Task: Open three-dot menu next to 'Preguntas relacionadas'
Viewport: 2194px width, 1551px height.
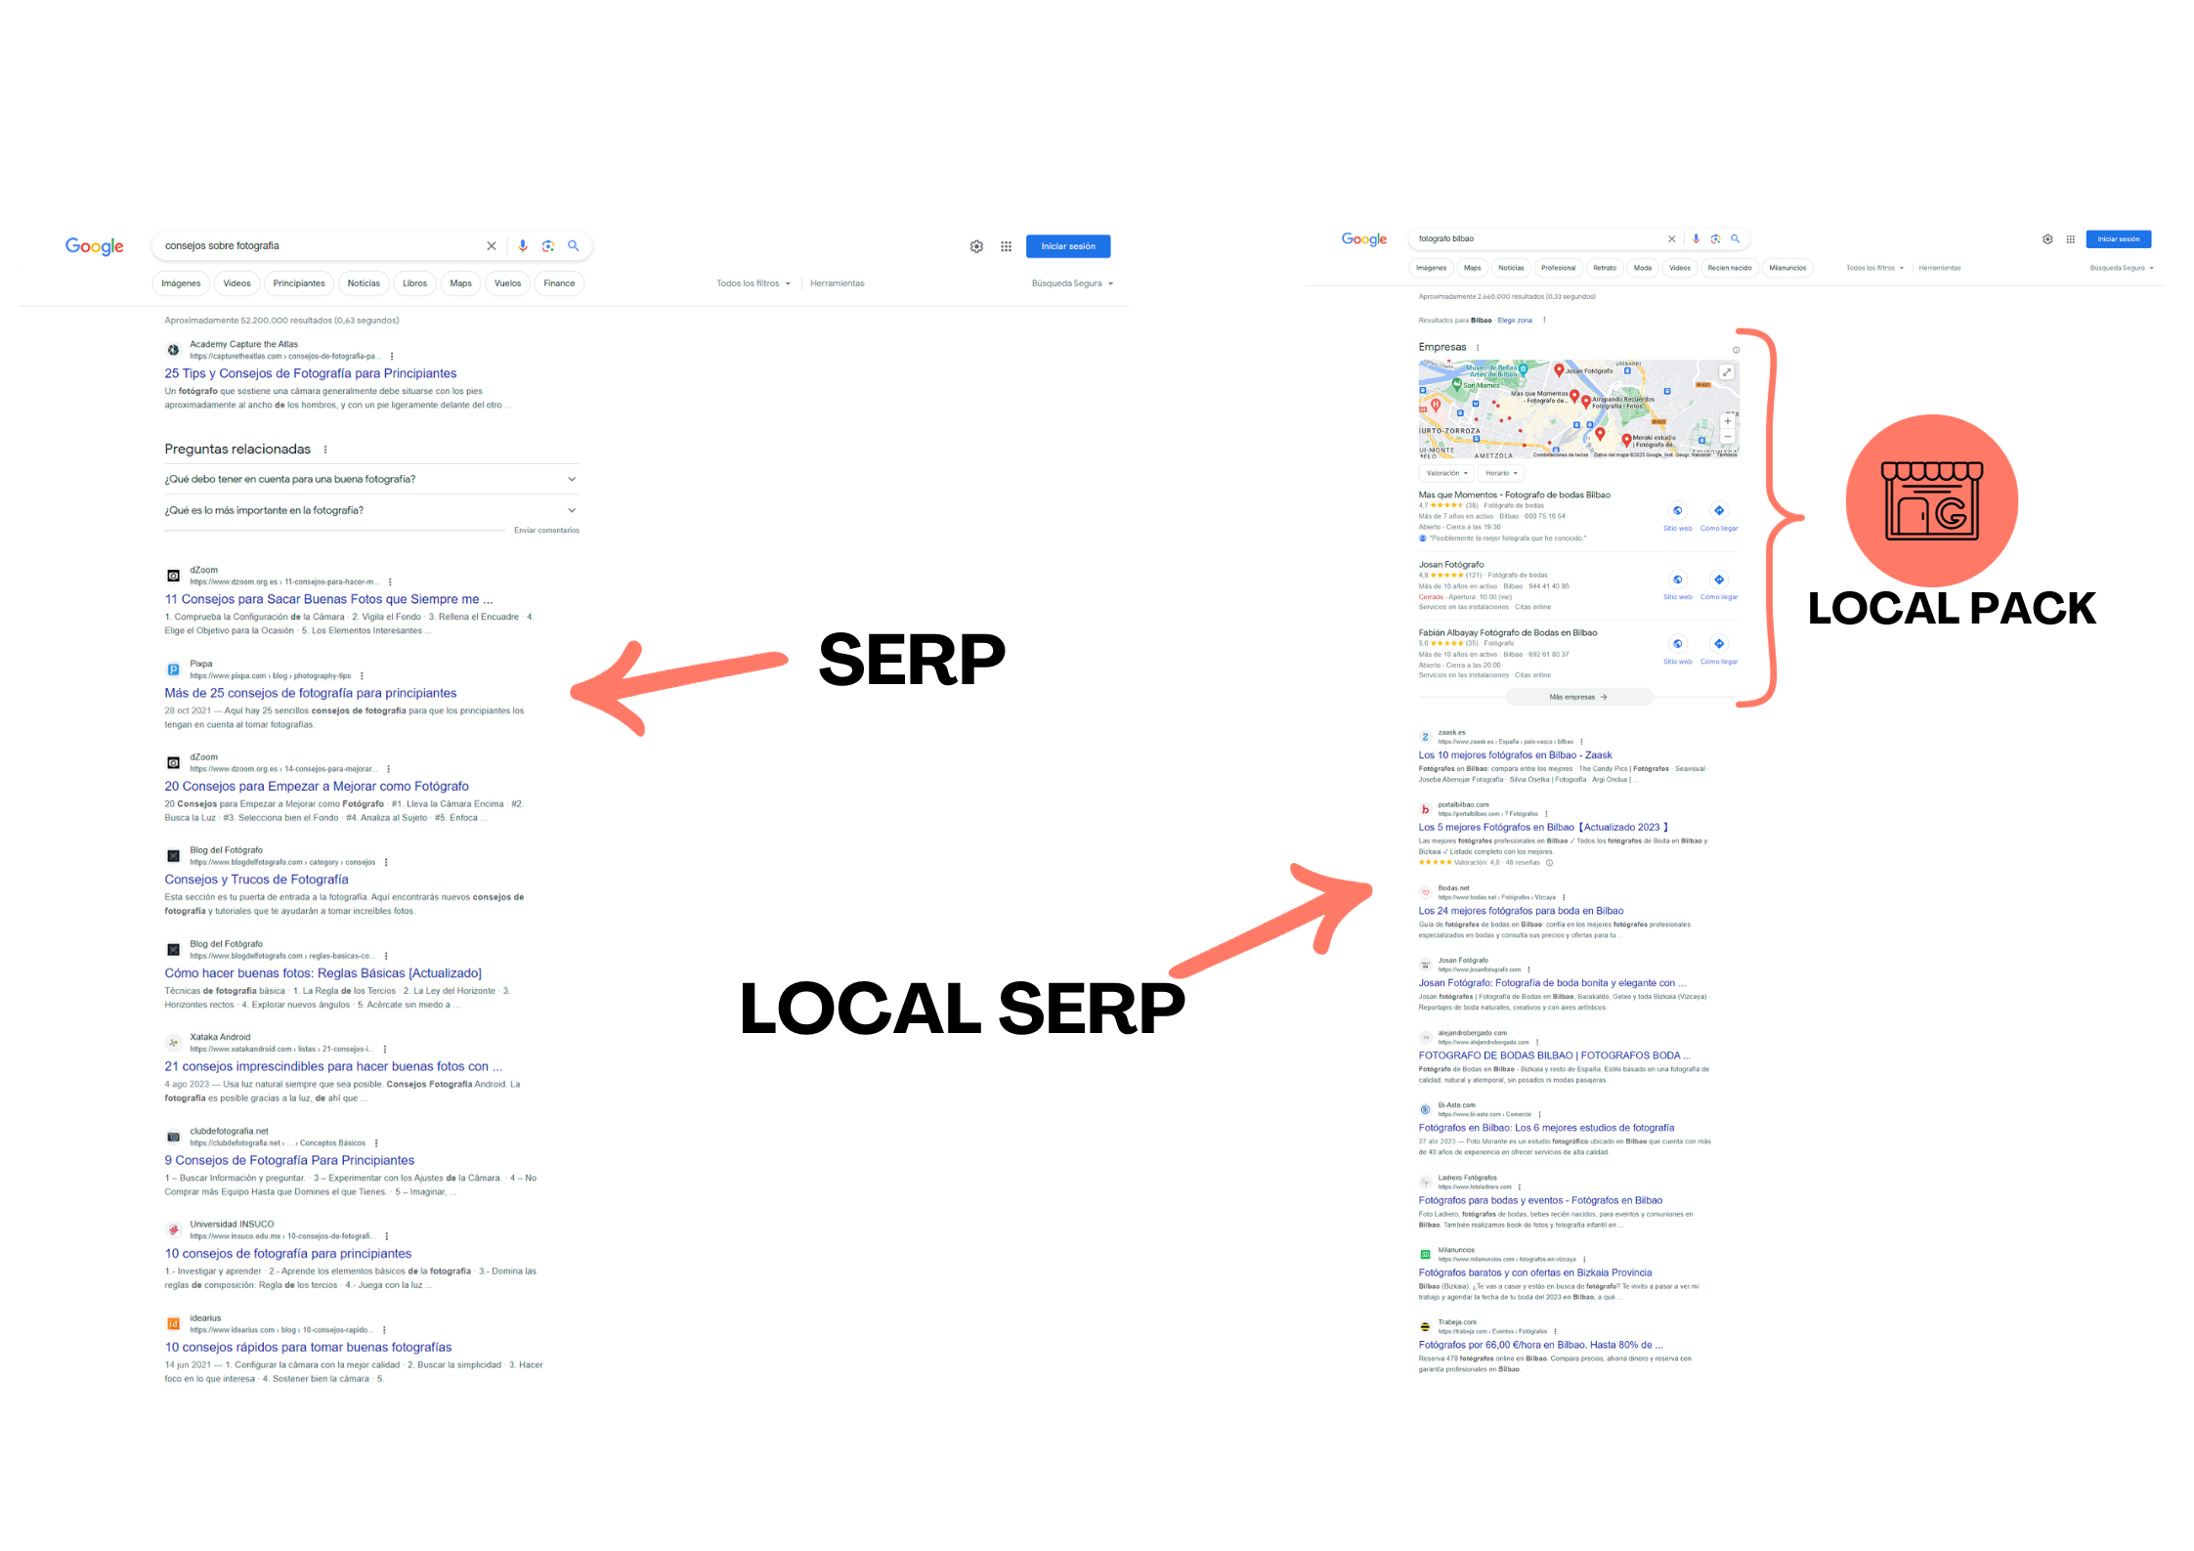Action: coord(325,450)
